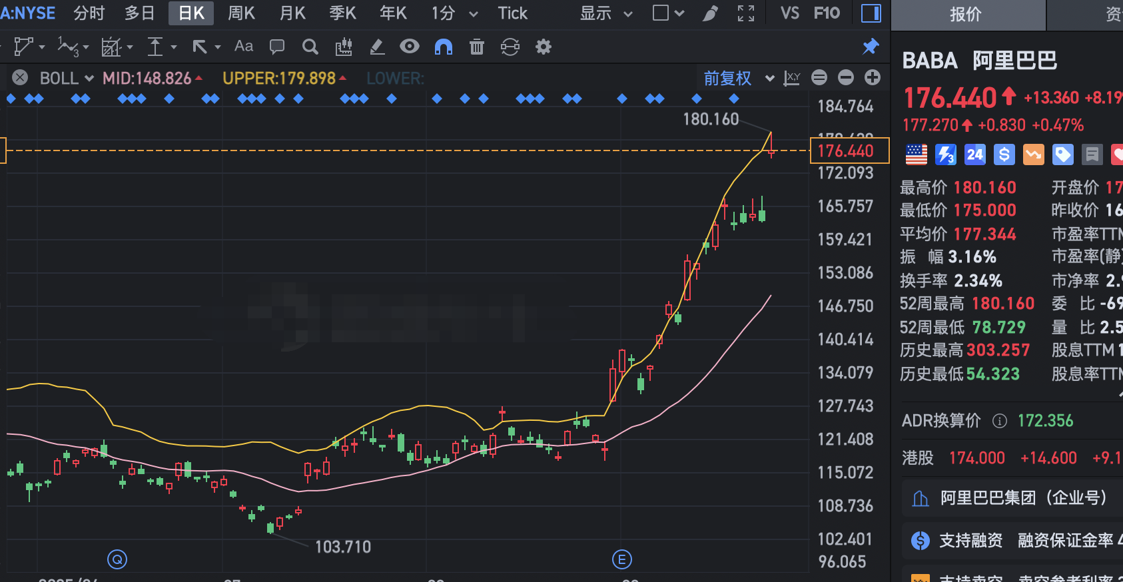Click the VS compare button

pos(790,13)
